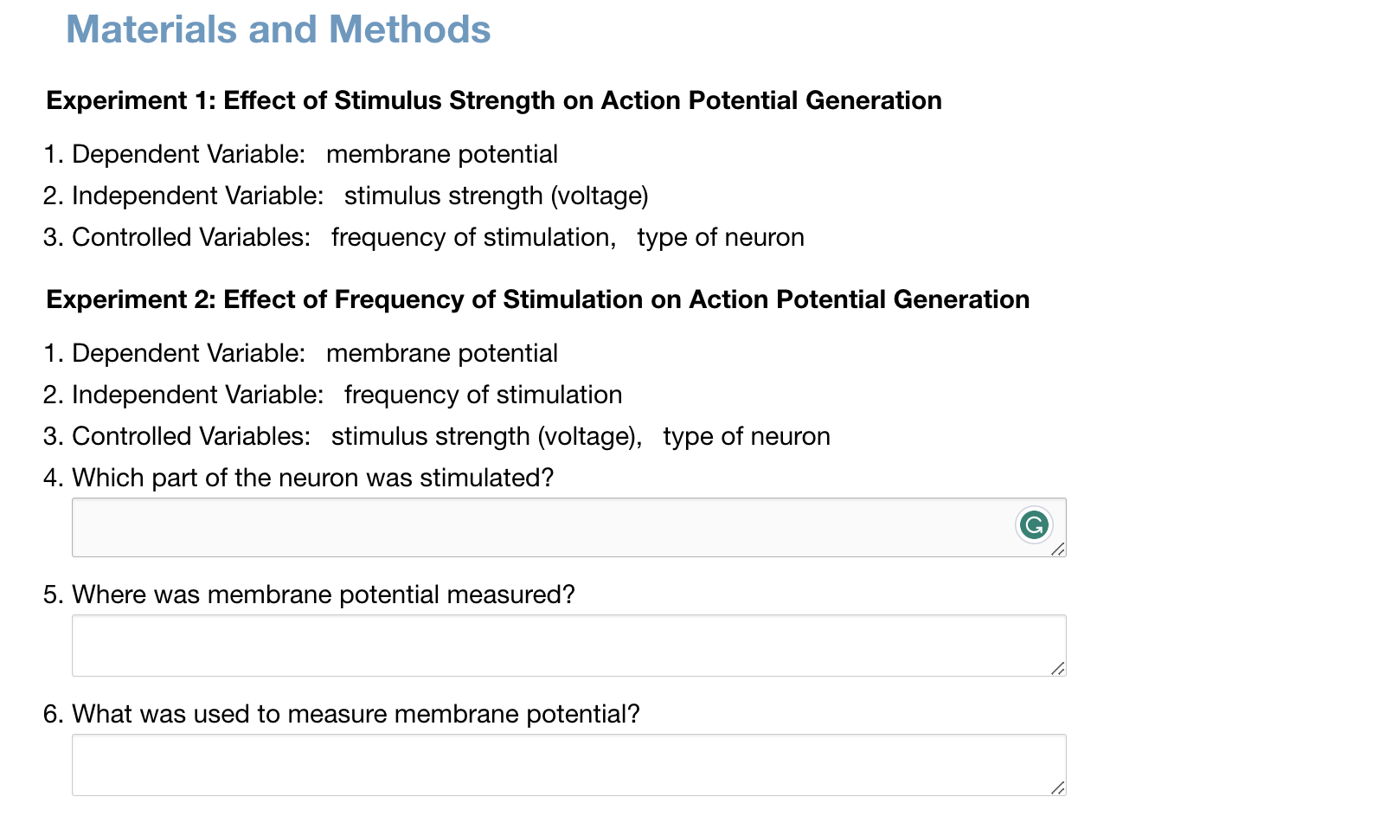Select the 'Materials and Methods' heading
The image size is (1386, 829).
[279, 29]
